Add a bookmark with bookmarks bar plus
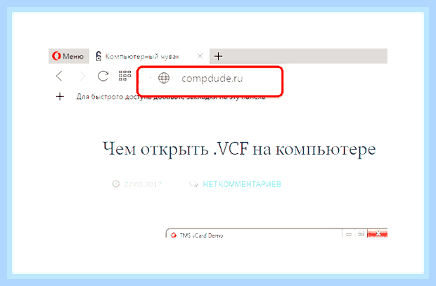The image size is (436, 286). (x=60, y=97)
